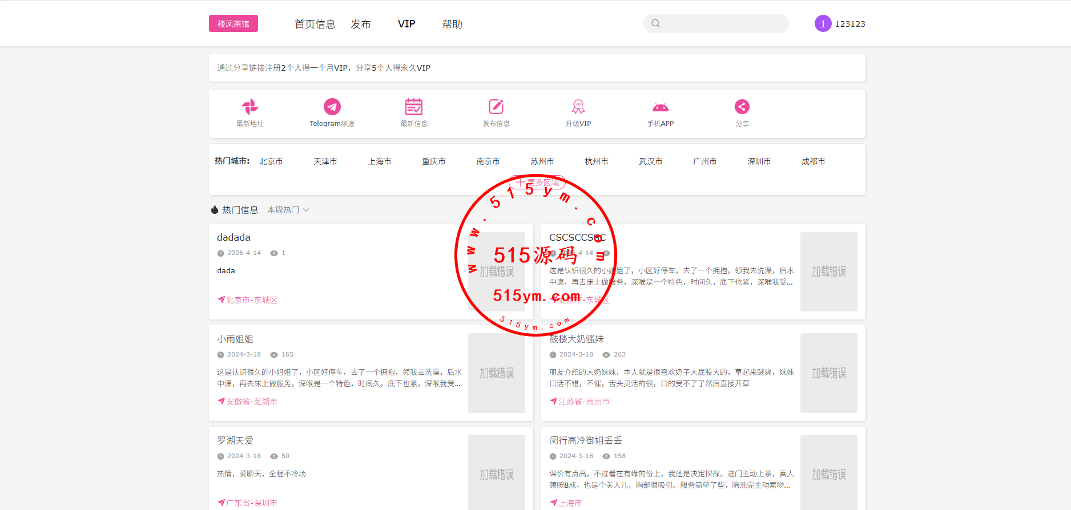Select 成都市 from the hot cities
This screenshot has width=1071, height=510.
814,161
